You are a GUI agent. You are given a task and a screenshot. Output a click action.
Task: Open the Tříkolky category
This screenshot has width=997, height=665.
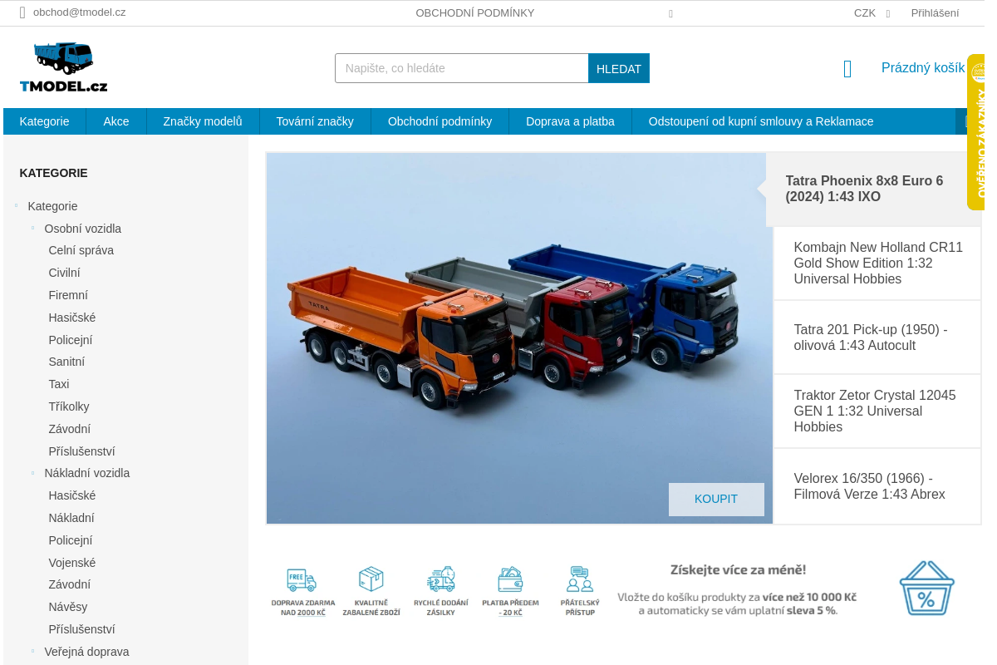(69, 406)
